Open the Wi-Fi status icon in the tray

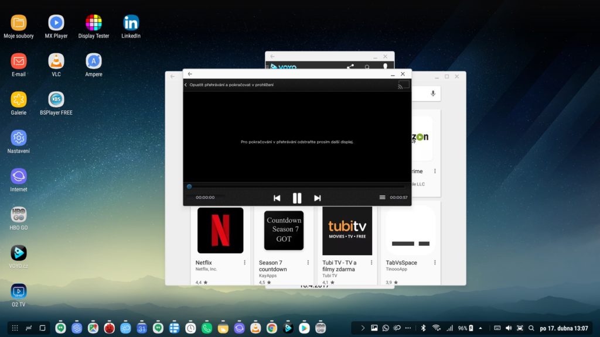pyautogui.click(x=436, y=328)
